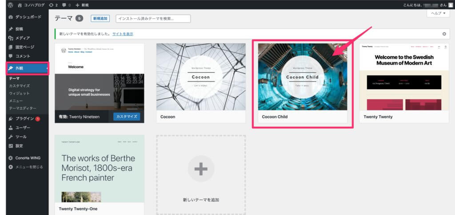Click the Twenty Twenty theme name label
Screen dimensions: 455x215
[x=378, y=117]
